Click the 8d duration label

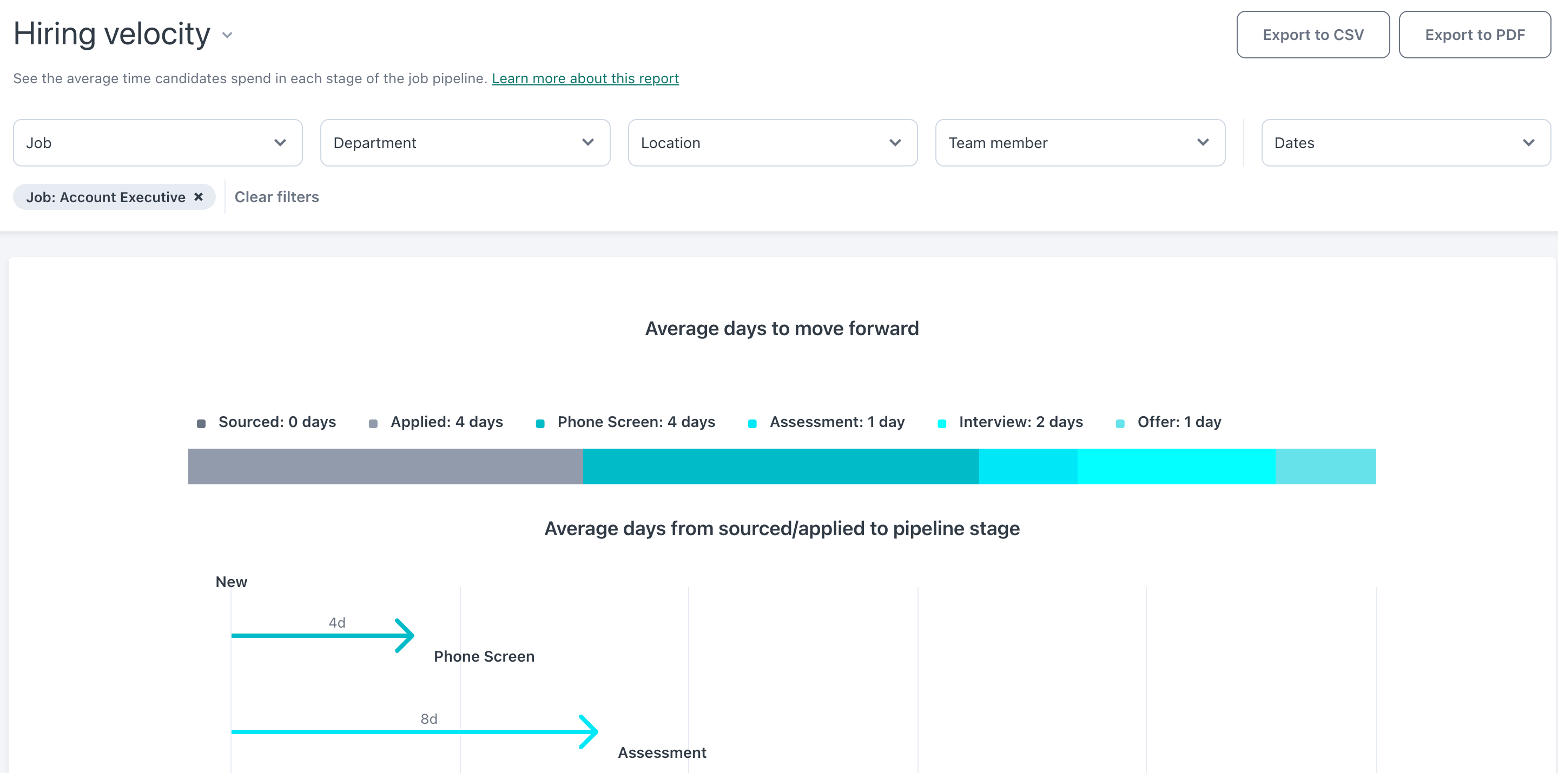click(429, 718)
